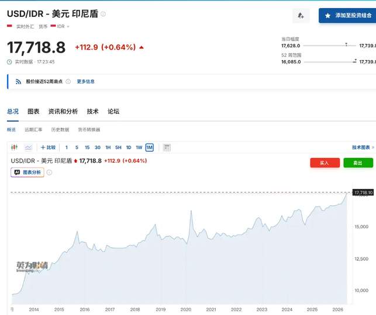376x315 pixels.
Task: Select the 货币转换器 sub-tab
Action: [x=89, y=129]
